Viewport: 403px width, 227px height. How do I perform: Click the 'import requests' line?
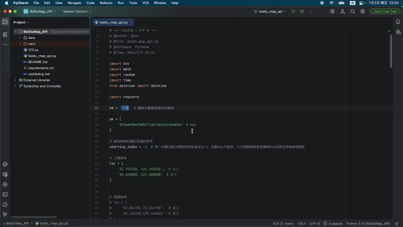(x=124, y=97)
